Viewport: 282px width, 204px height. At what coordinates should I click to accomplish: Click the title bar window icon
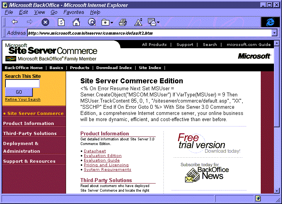coord(5,5)
